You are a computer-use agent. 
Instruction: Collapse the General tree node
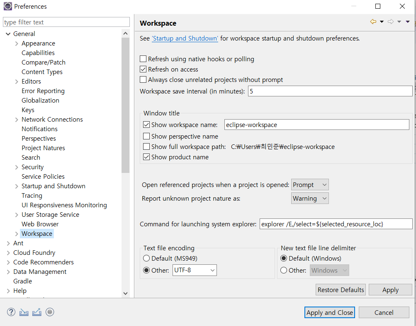(8, 34)
